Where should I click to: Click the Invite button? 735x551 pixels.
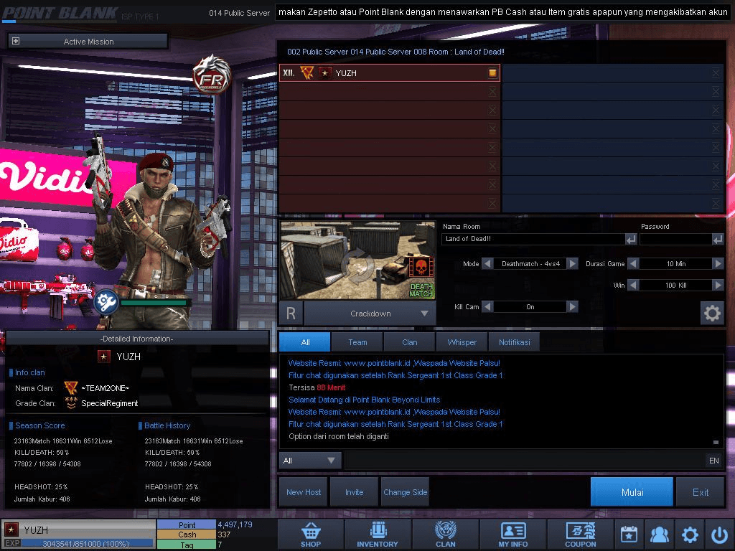(x=355, y=492)
